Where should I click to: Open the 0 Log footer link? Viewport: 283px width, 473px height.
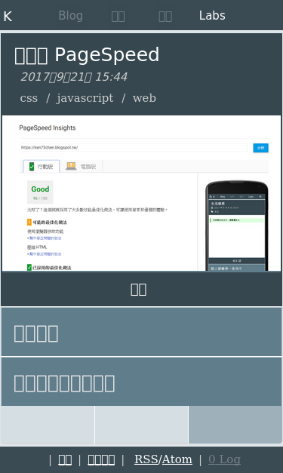(224, 459)
